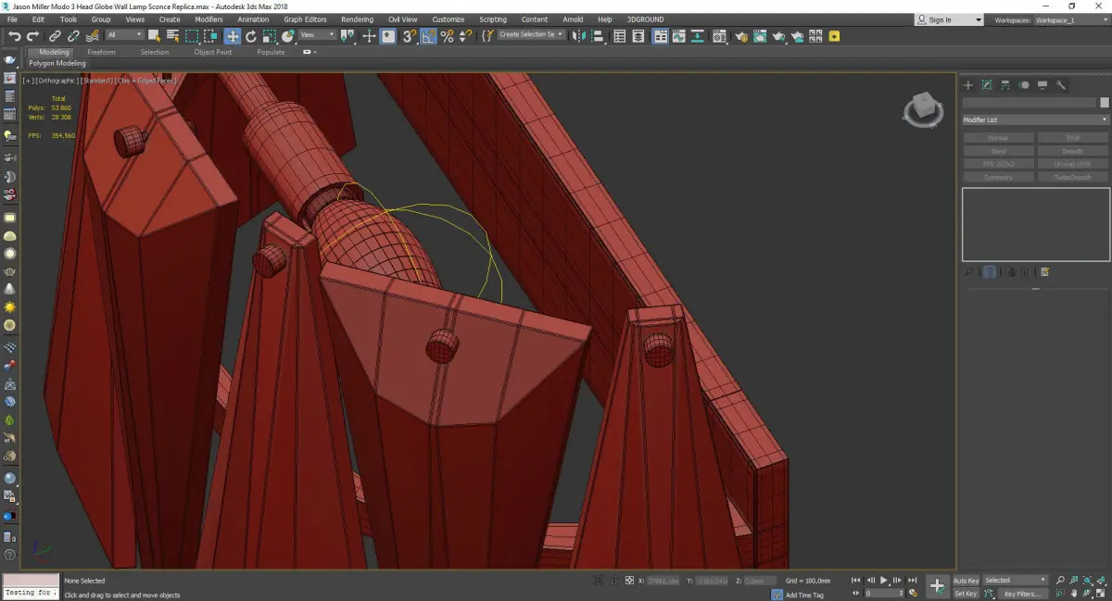Open the Layer Explorer icon
The height and width of the screenshot is (601, 1112).
click(638, 36)
